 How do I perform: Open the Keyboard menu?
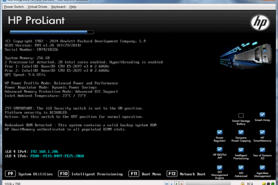(x=58, y=7)
